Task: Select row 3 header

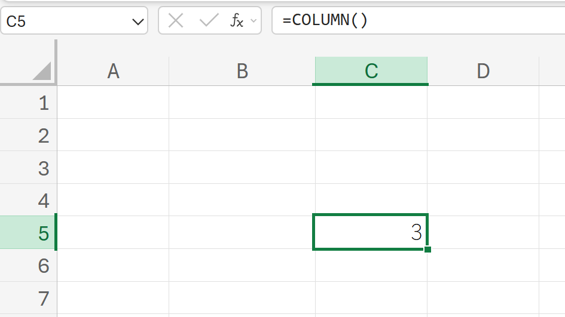Action: click(x=43, y=168)
